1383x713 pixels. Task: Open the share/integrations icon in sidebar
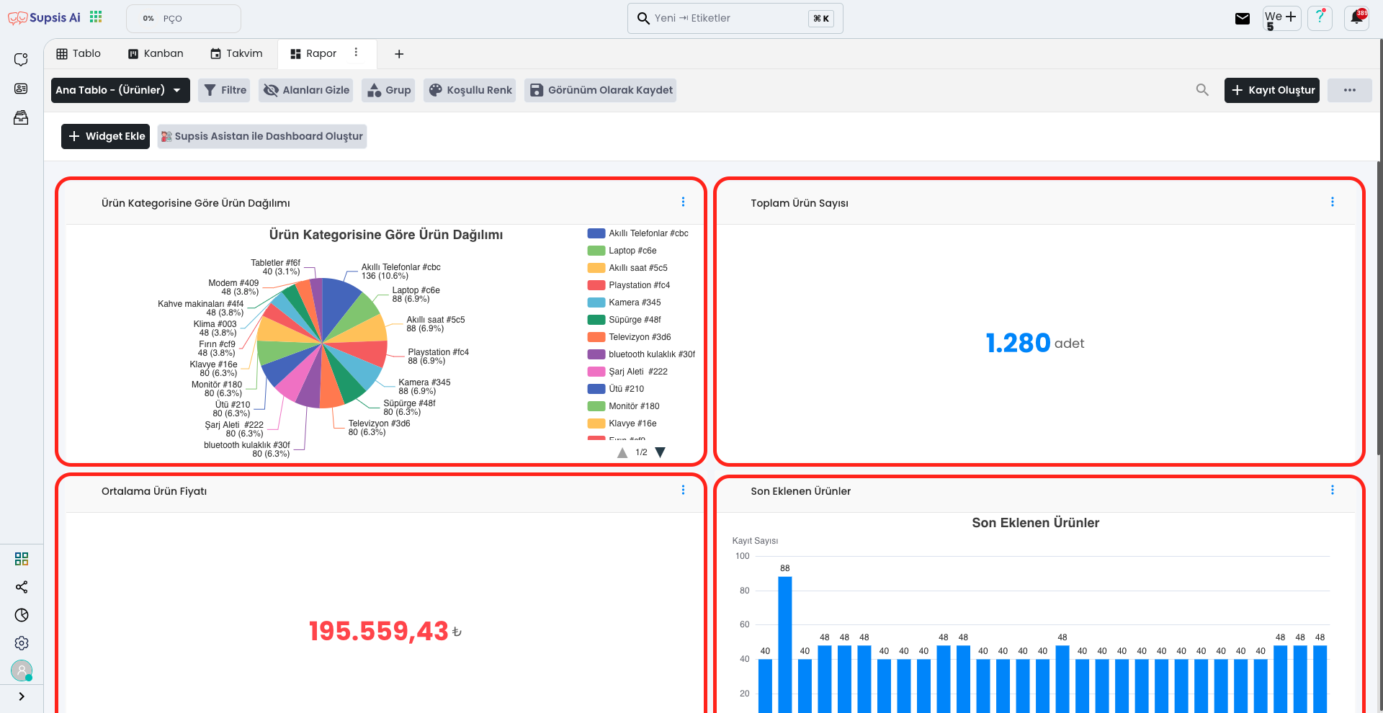[22, 587]
